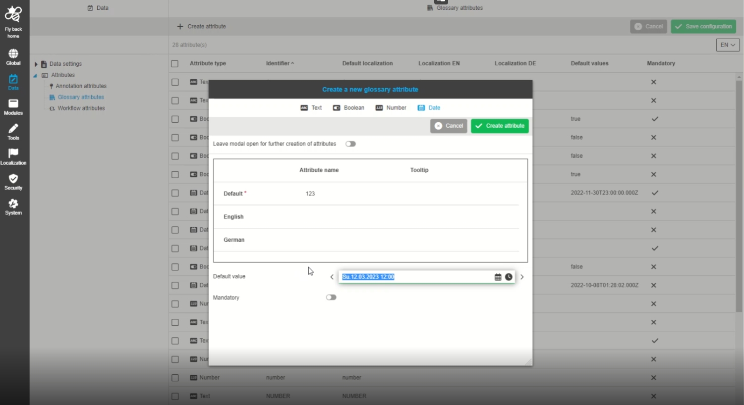
Task: Click the Fly back home logo
Action: pos(13,22)
